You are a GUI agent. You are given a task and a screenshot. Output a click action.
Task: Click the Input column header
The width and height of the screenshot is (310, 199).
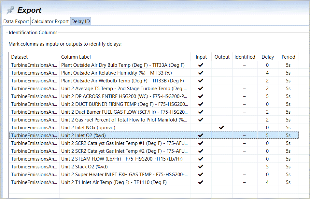tap(201, 57)
